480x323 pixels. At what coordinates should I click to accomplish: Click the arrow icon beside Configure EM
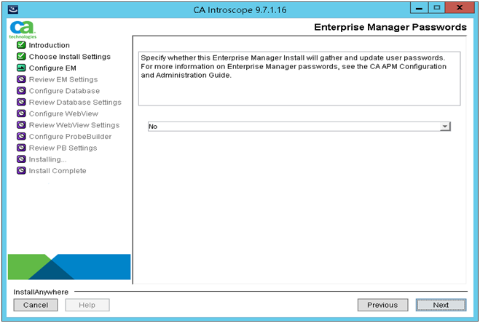(x=21, y=68)
